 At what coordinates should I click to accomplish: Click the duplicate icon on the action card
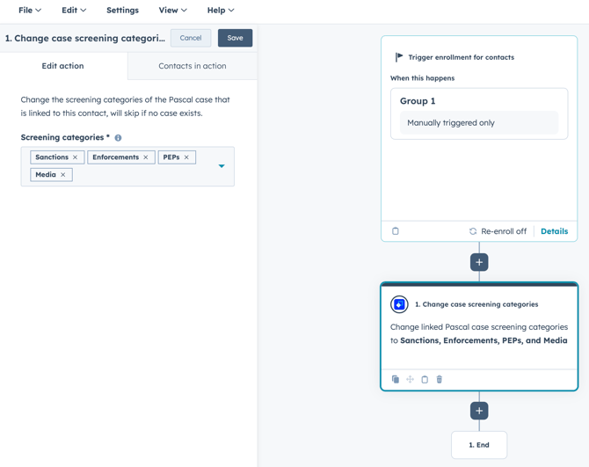coord(396,380)
